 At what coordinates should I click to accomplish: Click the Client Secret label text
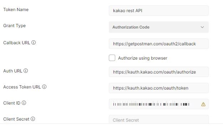pos(16,119)
